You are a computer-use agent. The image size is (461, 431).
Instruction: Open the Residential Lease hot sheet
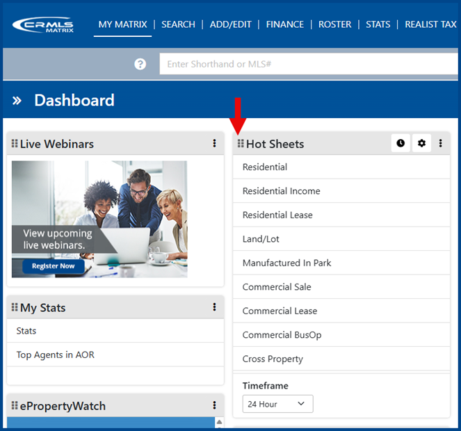[341, 215]
